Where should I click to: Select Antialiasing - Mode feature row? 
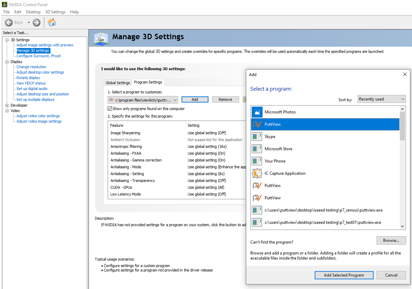(177, 167)
